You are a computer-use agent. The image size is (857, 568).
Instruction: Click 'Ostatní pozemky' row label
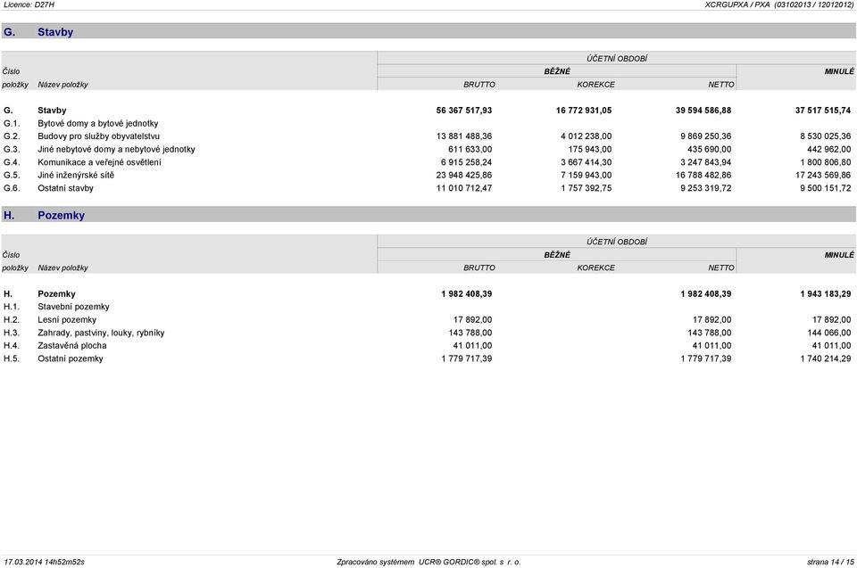point(70,358)
